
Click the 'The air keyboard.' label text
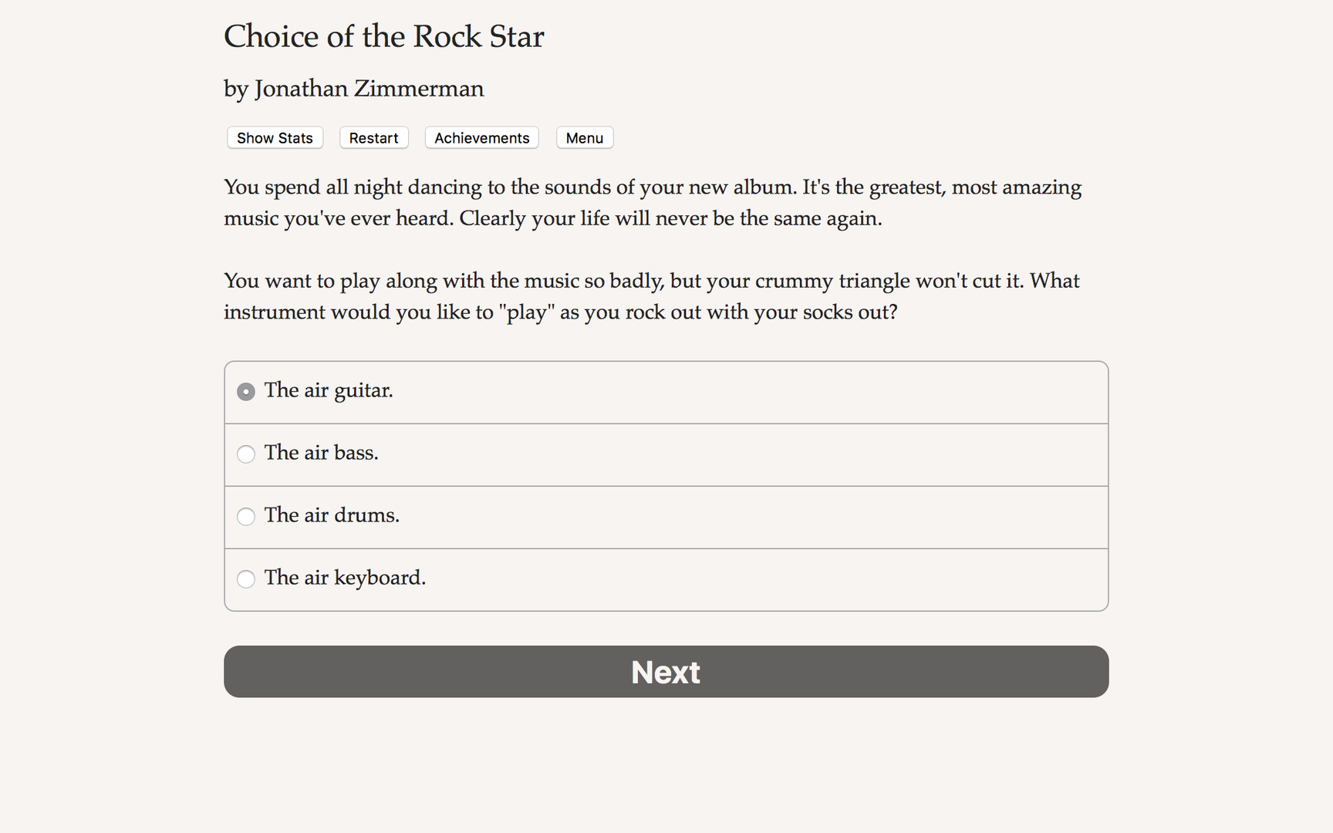(x=345, y=578)
